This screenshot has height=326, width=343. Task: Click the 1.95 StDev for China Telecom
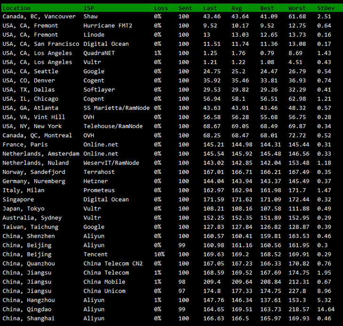[x=324, y=273]
